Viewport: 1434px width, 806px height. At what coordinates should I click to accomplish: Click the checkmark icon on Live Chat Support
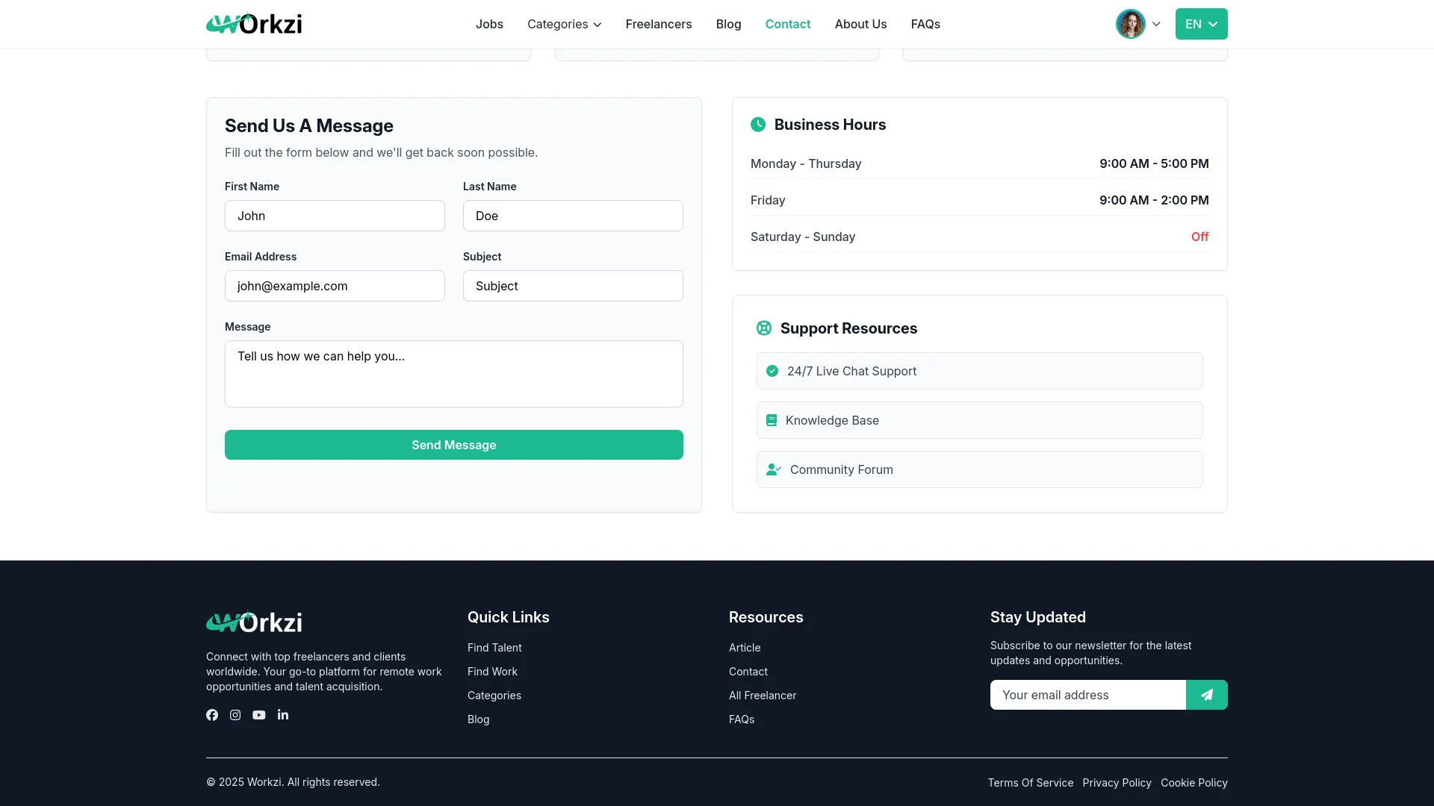pos(772,370)
